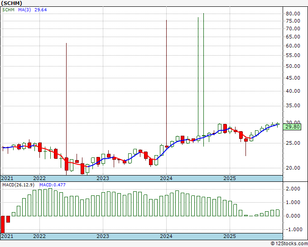The height and width of the screenshot is (247, 308).
Task: Click the tallest green candle wick reaching 80
Action: (x=203, y=75)
